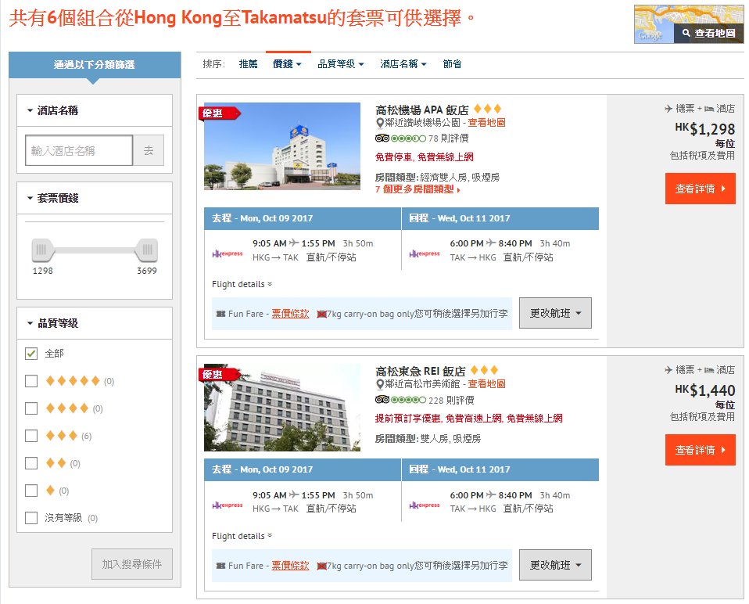Expand Flight details for REI hotel package
The width and height of the screenshot is (749, 604).
tap(242, 536)
